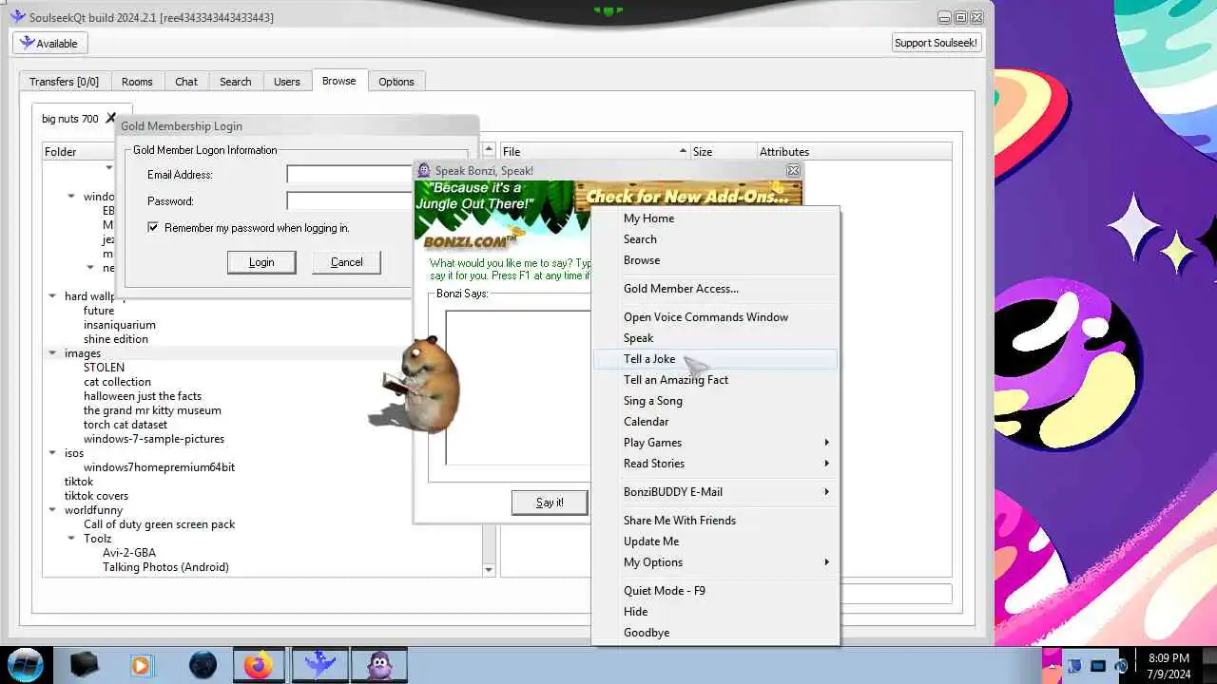
Task: Switch to the Chat tab
Action: coord(186,82)
